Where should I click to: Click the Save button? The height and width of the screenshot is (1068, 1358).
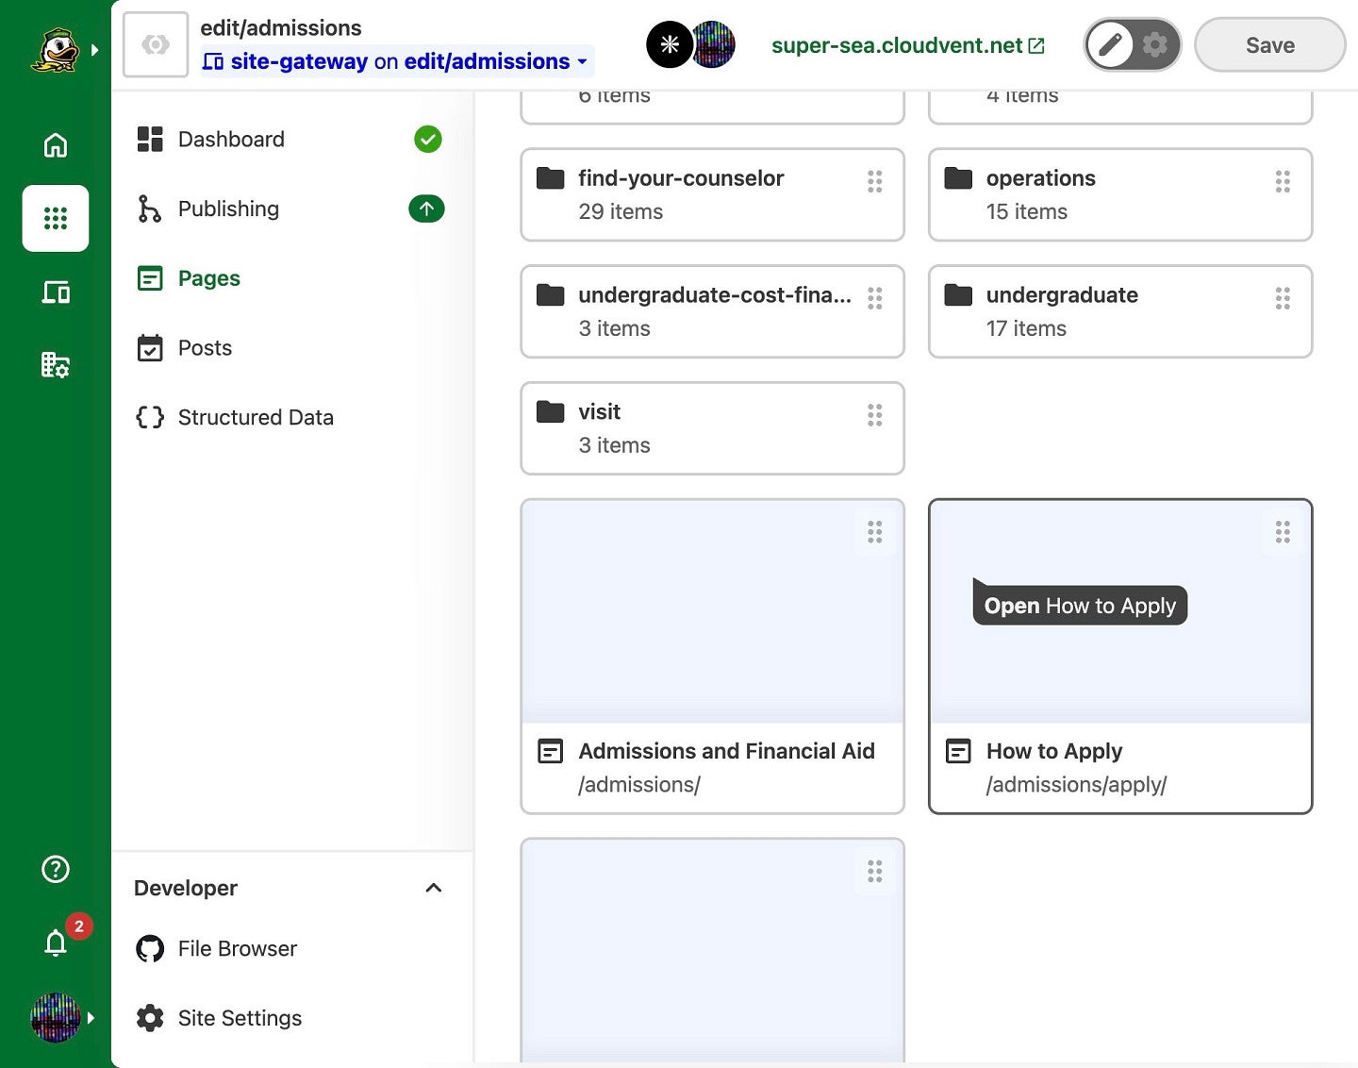pyautogui.click(x=1269, y=44)
